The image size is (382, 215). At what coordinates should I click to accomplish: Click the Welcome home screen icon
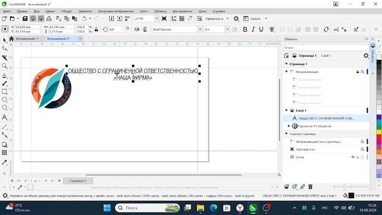coord(11,38)
